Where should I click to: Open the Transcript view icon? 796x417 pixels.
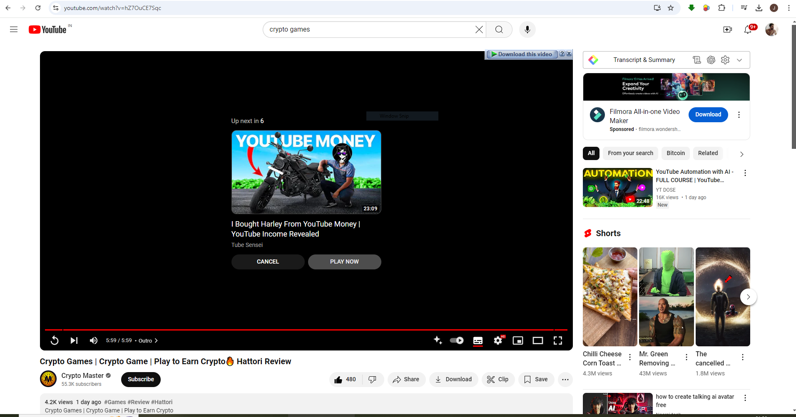[697, 60]
